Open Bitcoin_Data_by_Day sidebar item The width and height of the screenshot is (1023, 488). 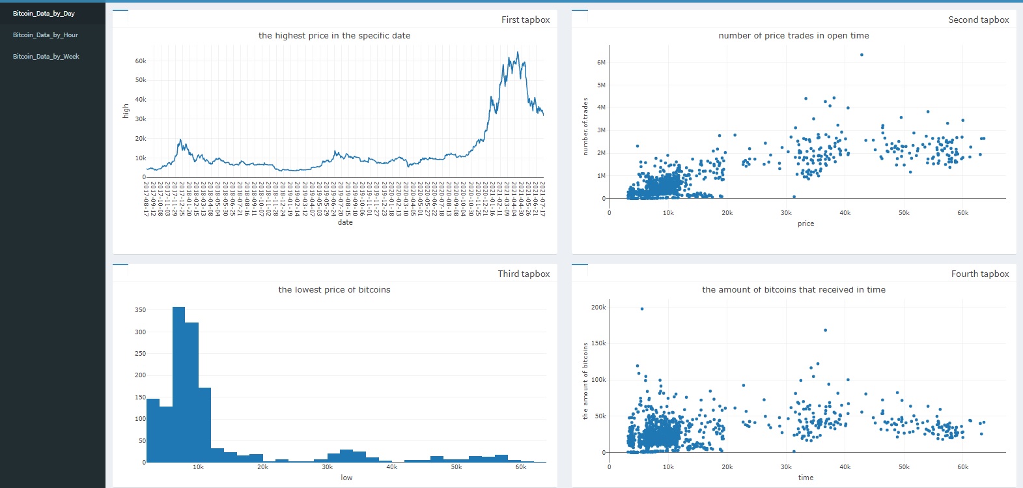tap(44, 14)
